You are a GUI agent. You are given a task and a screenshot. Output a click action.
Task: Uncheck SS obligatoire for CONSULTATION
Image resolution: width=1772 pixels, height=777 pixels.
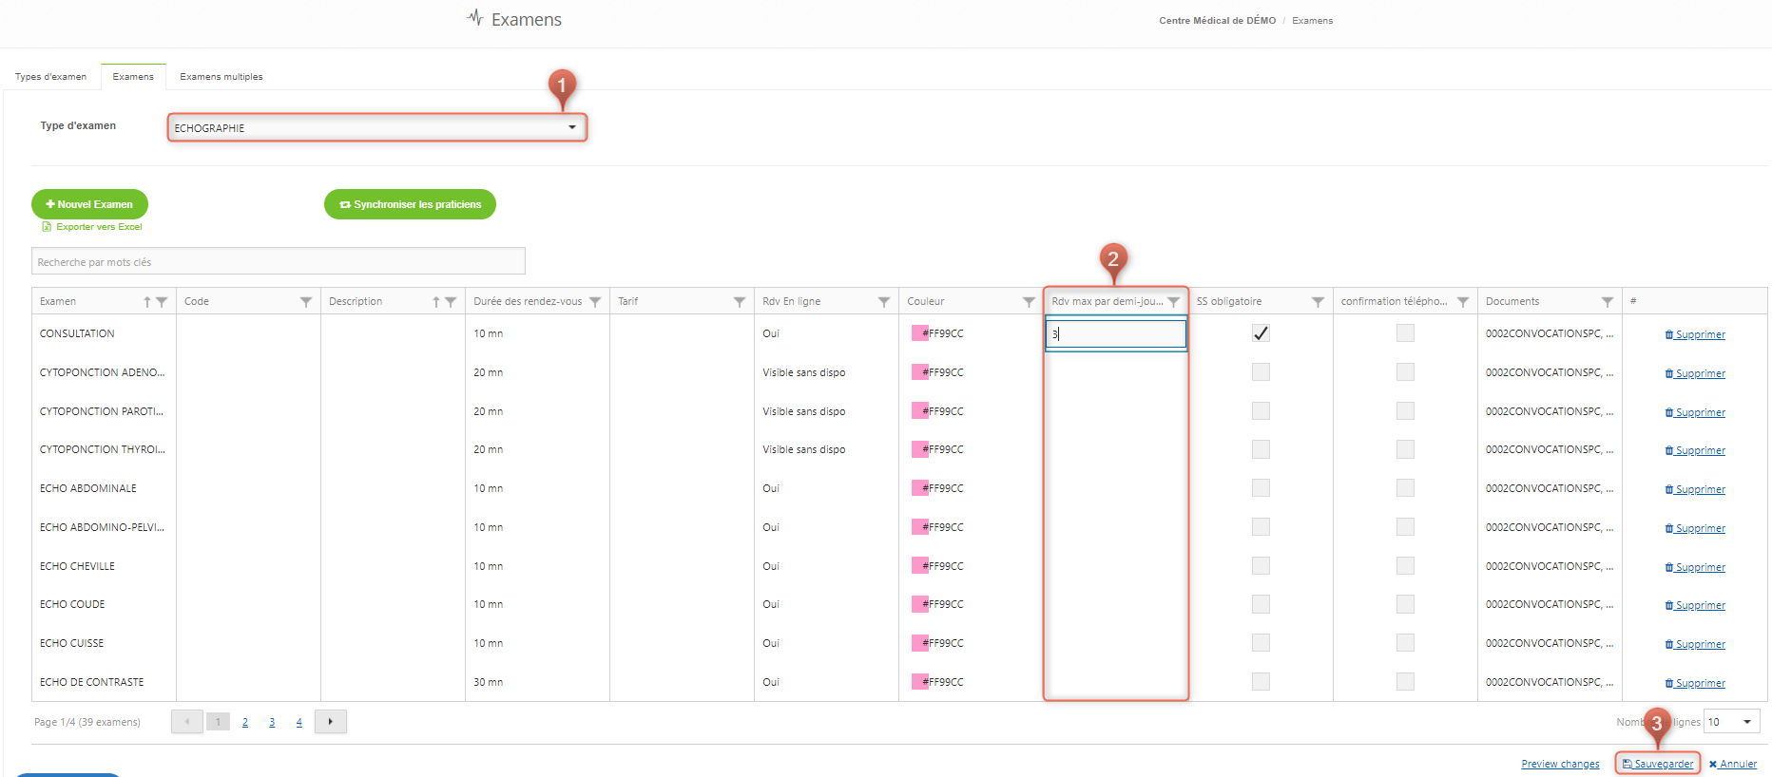click(x=1261, y=333)
